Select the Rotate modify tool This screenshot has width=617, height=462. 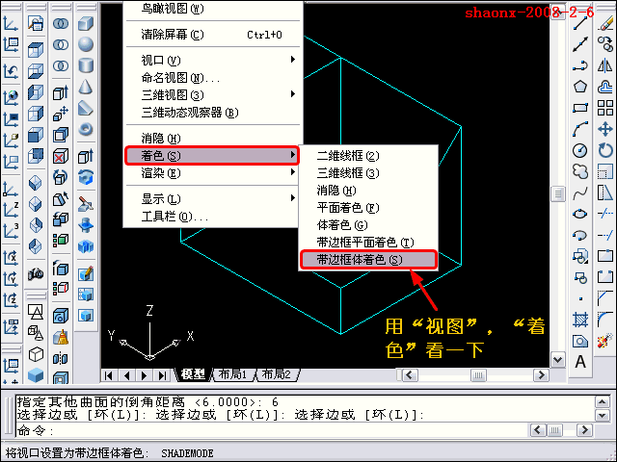[605, 150]
